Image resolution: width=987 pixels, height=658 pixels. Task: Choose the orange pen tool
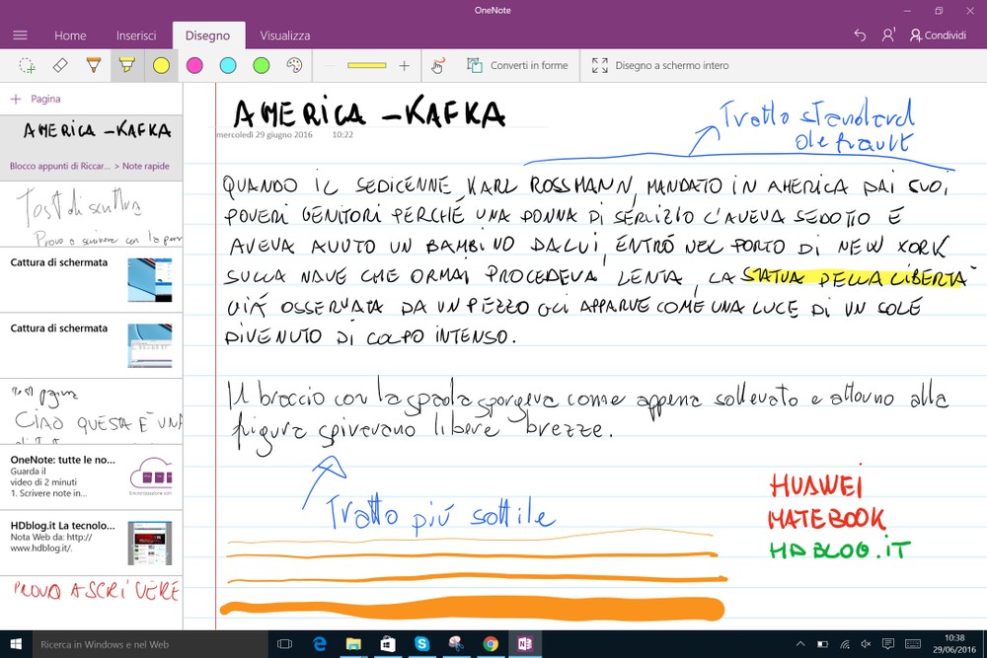[93, 65]
